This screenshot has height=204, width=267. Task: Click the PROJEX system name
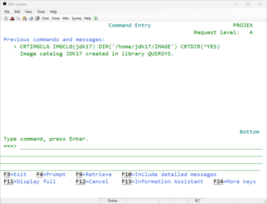[243, 26]
